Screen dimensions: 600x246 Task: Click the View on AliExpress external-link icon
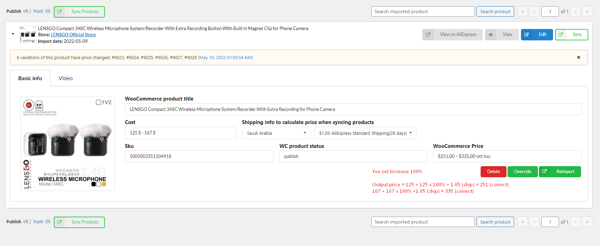click(x=428, y=35)
